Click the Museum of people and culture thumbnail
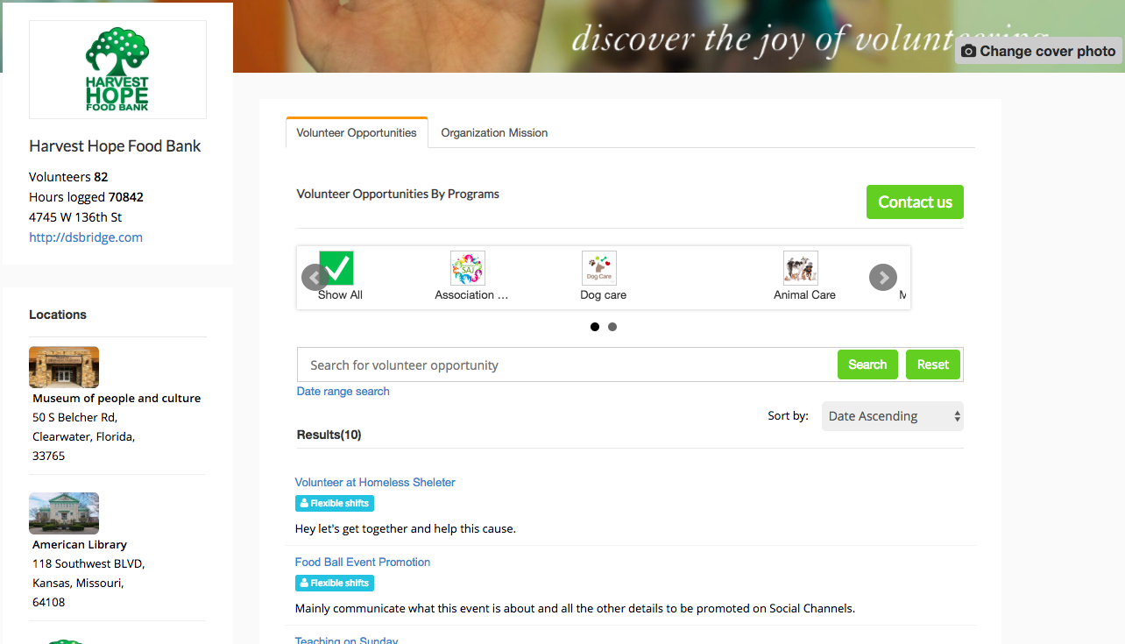 (64, 367)
